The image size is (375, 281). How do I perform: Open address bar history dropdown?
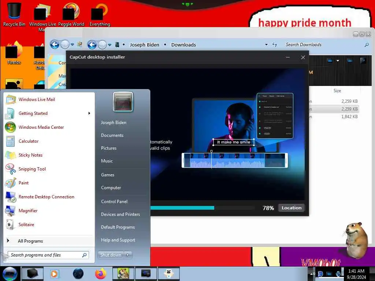266,45
